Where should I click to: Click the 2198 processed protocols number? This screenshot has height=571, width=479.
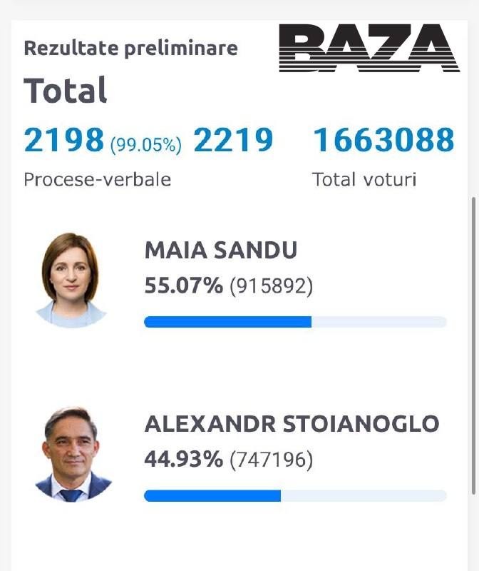click(64, 139)
